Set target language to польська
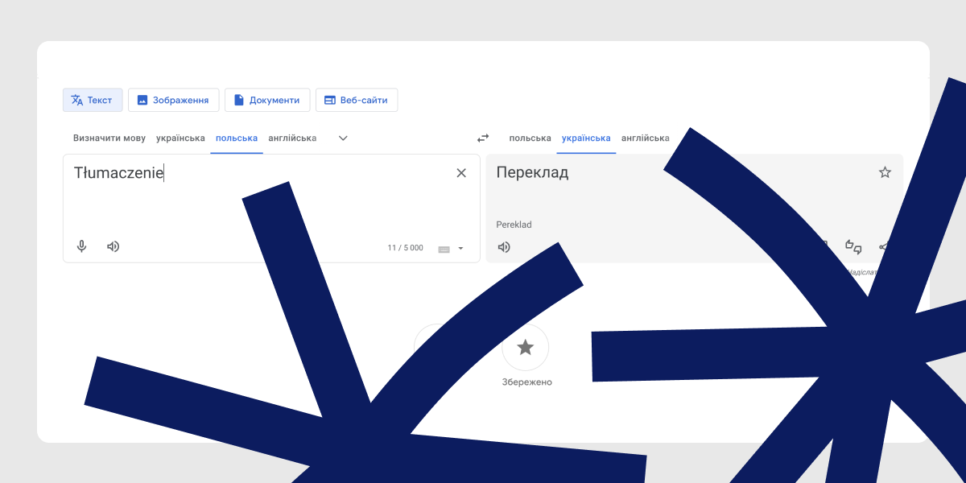The image size is (966, 483). point(530,138)
